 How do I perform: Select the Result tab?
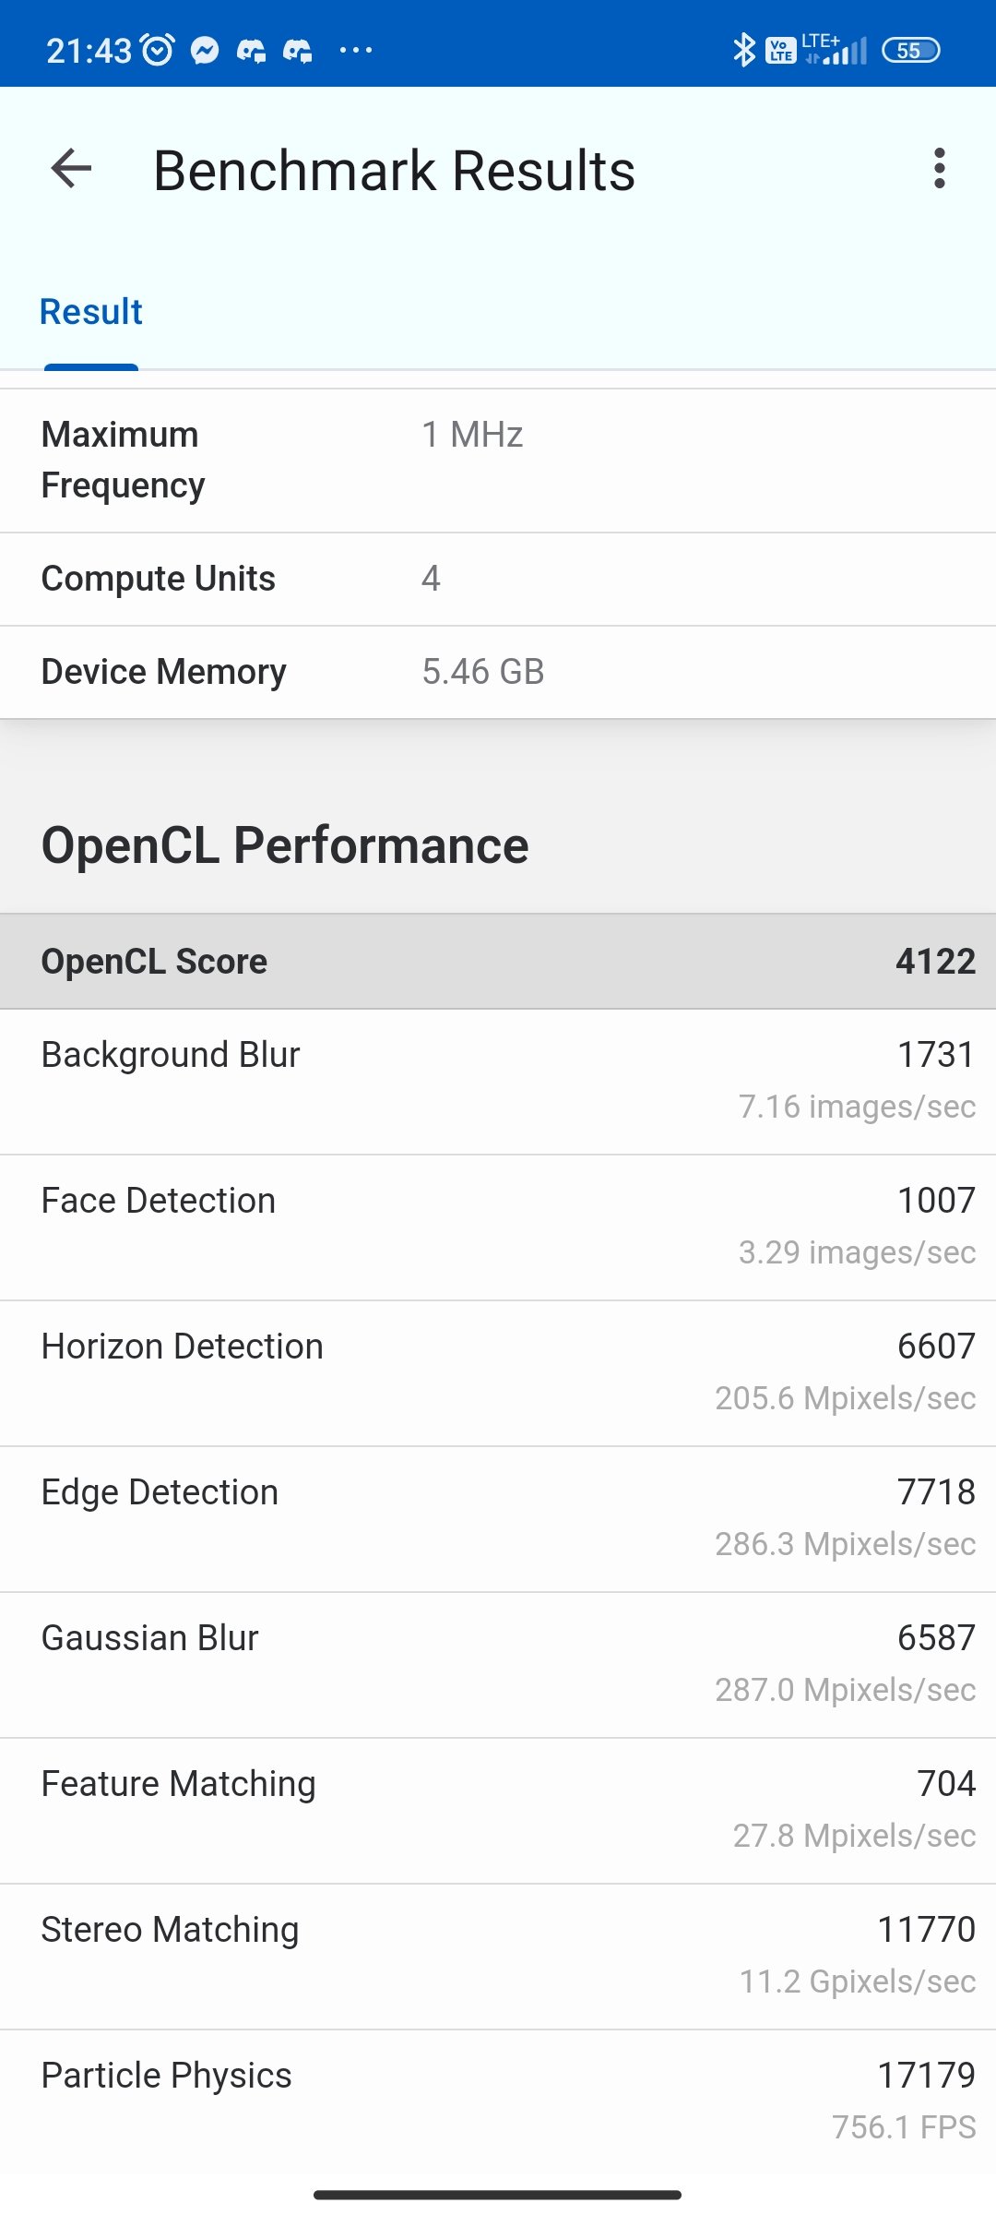(x=91, y=313)
